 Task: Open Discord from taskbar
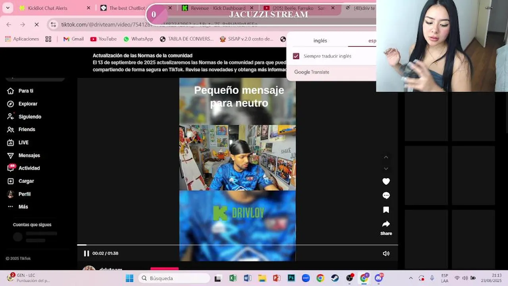[379, 278]
